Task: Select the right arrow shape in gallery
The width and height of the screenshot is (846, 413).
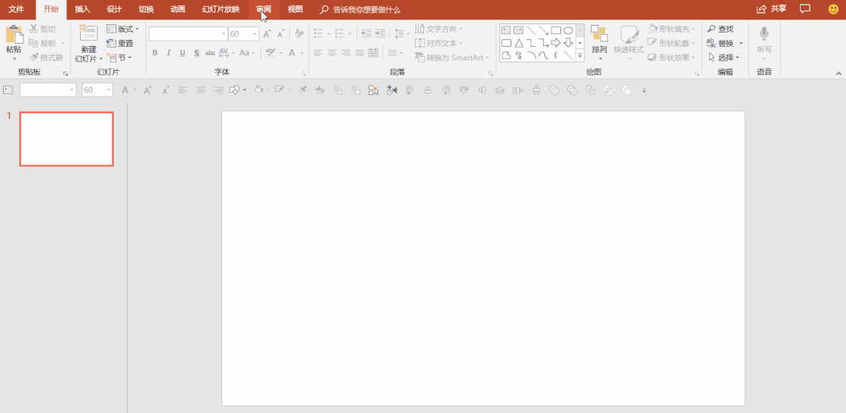Action: pyautogui.click(x=556, y=42)
